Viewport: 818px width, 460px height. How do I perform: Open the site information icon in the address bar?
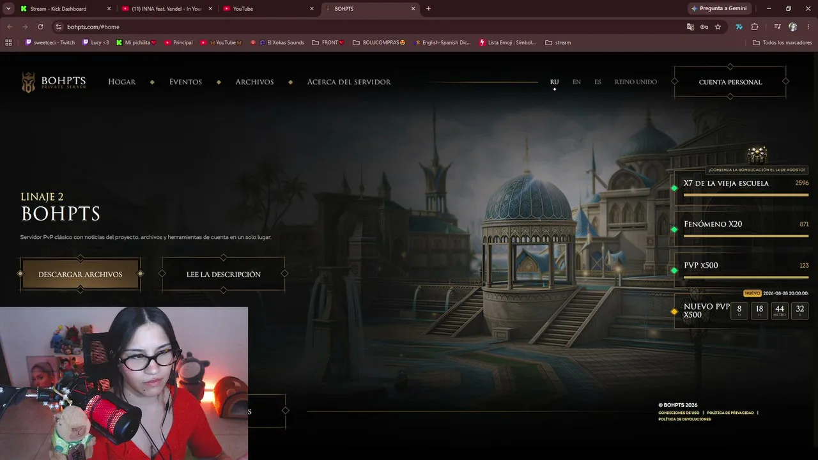click(x=59, y=27)
